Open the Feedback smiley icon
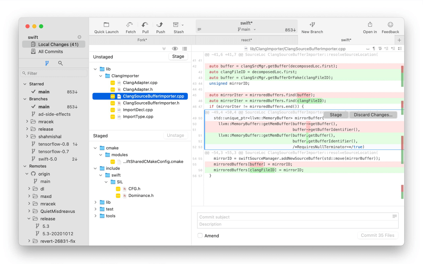 (x=390, y=25)
